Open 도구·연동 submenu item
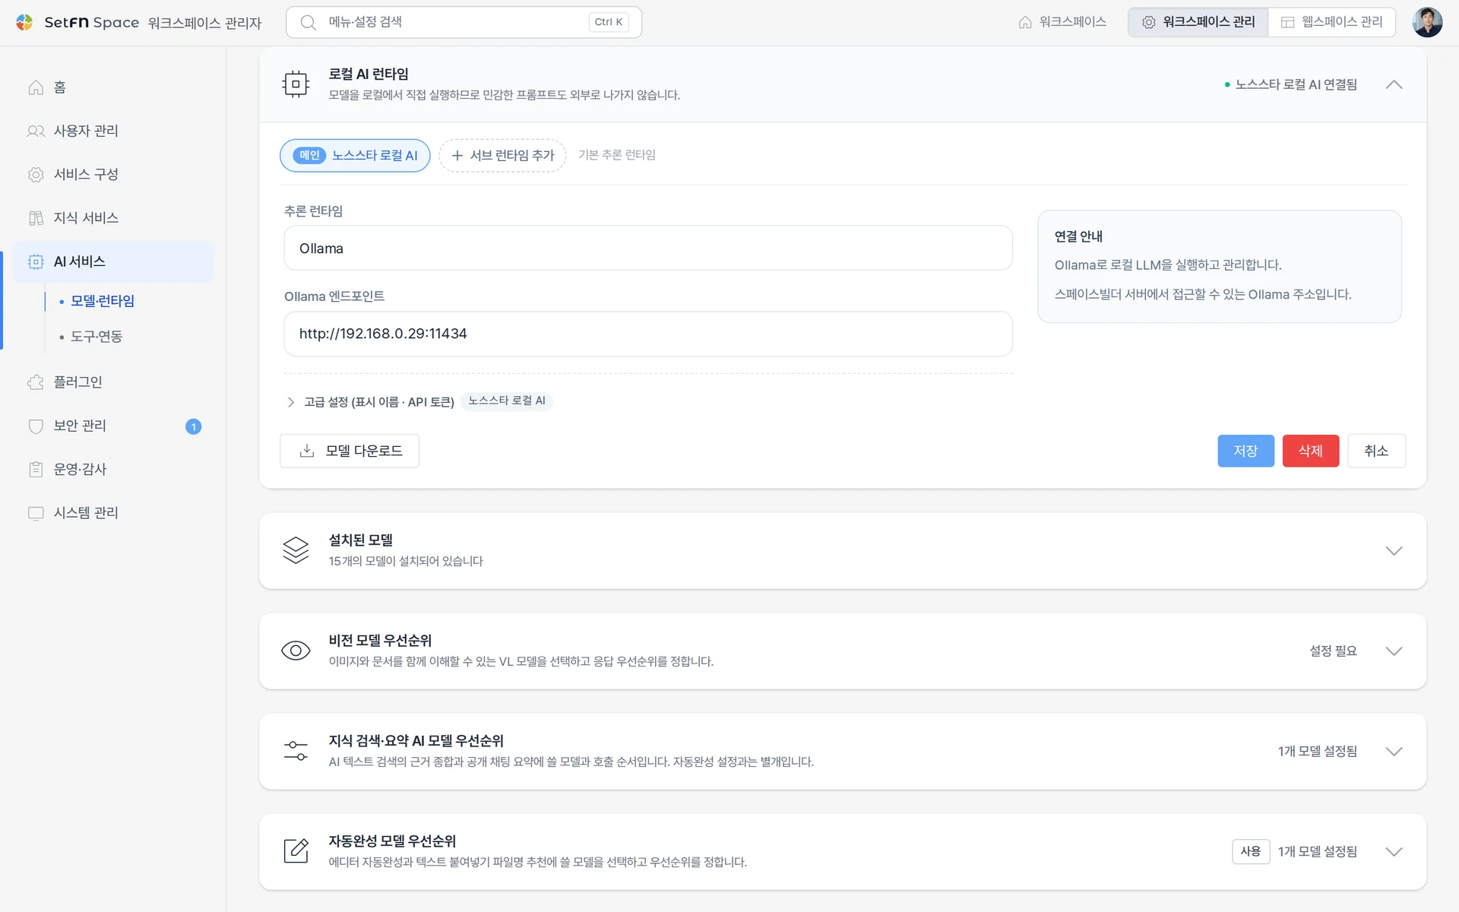1459x912 pixels. point(97,336)
